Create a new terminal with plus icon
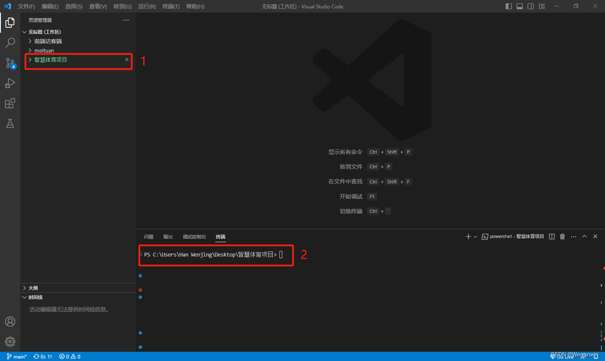This screenshot has width=605, height=361. coord(468,237)
